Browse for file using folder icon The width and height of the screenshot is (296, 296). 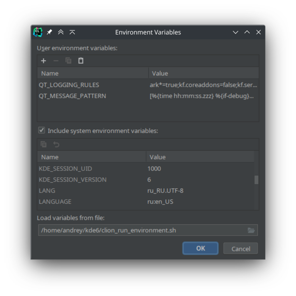[251, 230]
